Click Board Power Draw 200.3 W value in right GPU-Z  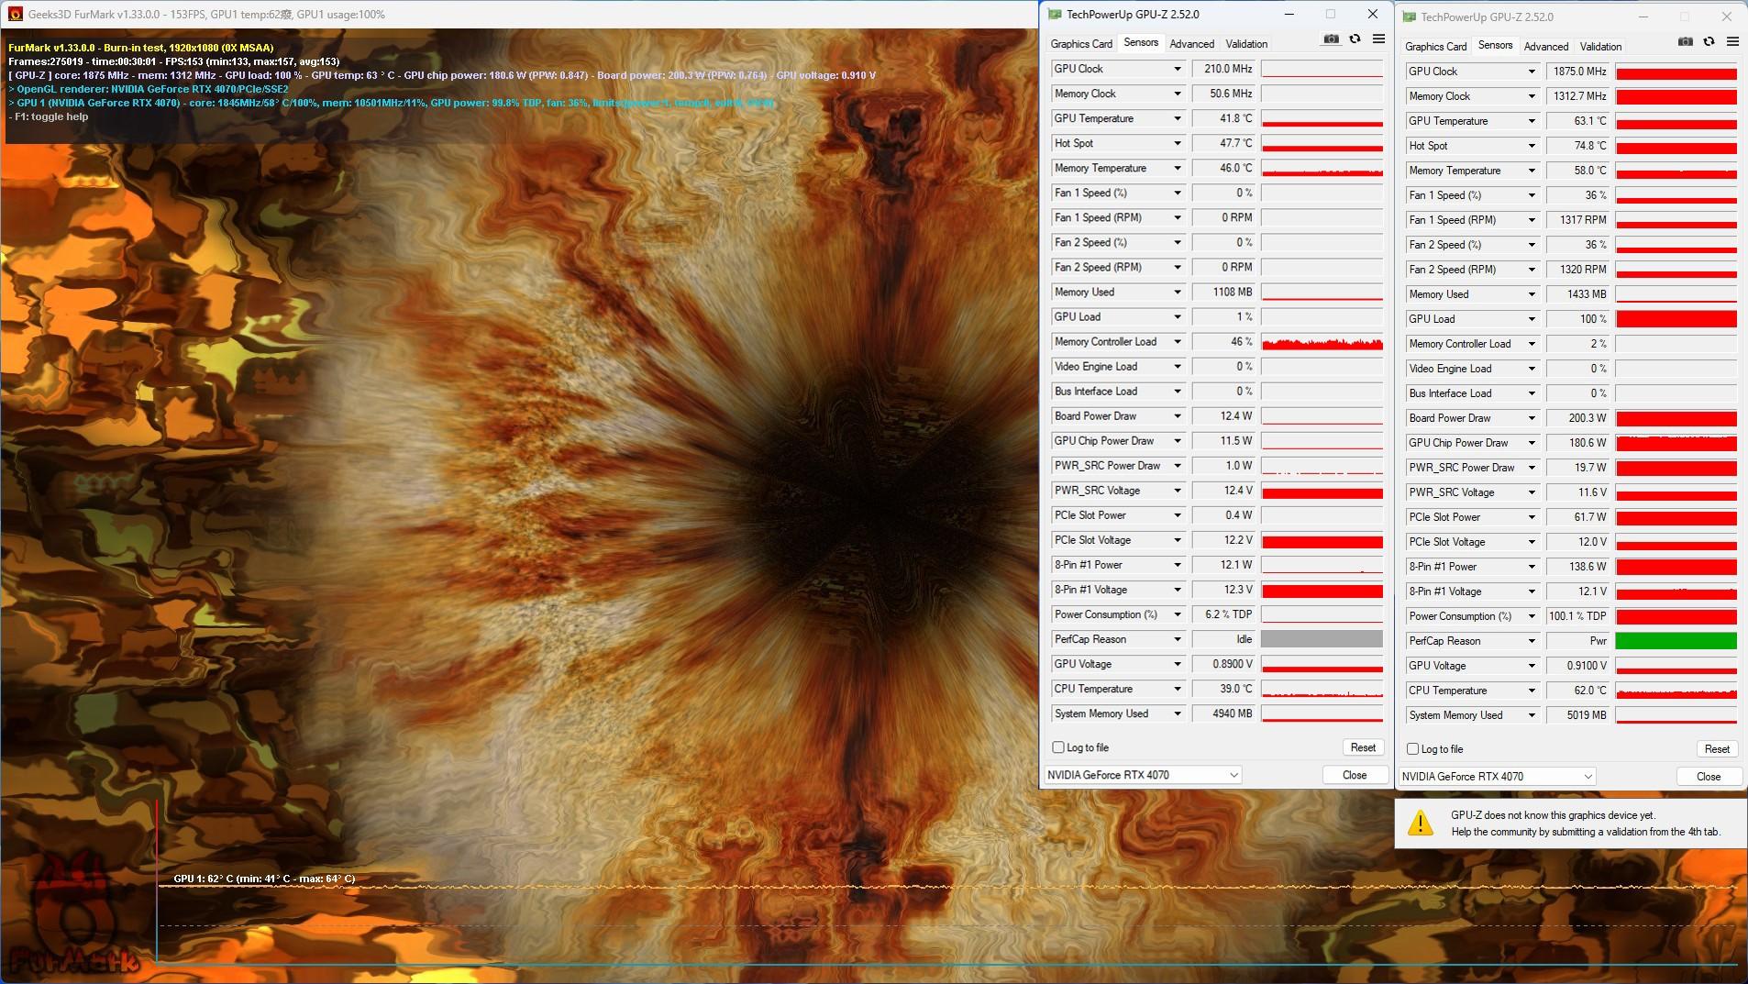click(1578, 418)
